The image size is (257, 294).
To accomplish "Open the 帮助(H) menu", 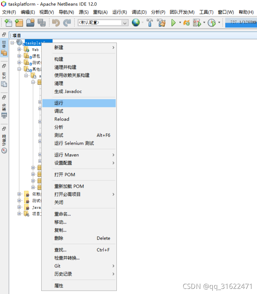I will (x=246, y=12).
